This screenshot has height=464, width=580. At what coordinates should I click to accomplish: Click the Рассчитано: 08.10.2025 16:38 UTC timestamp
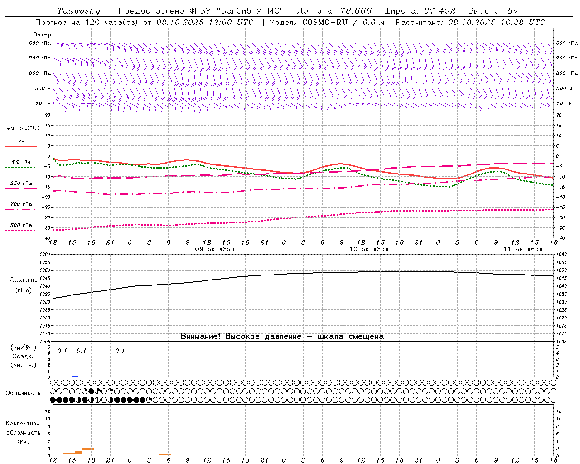470,22
